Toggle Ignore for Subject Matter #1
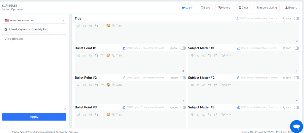304x133 pixels. [297, 48]
